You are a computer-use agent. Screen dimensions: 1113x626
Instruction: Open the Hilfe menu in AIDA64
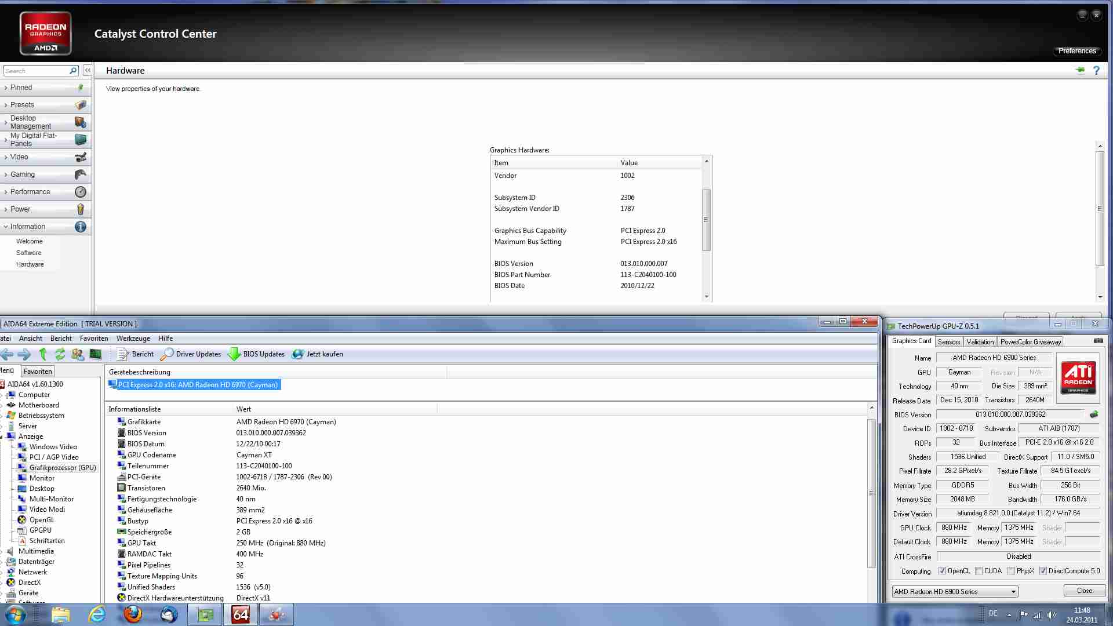(x=166, y=339)
